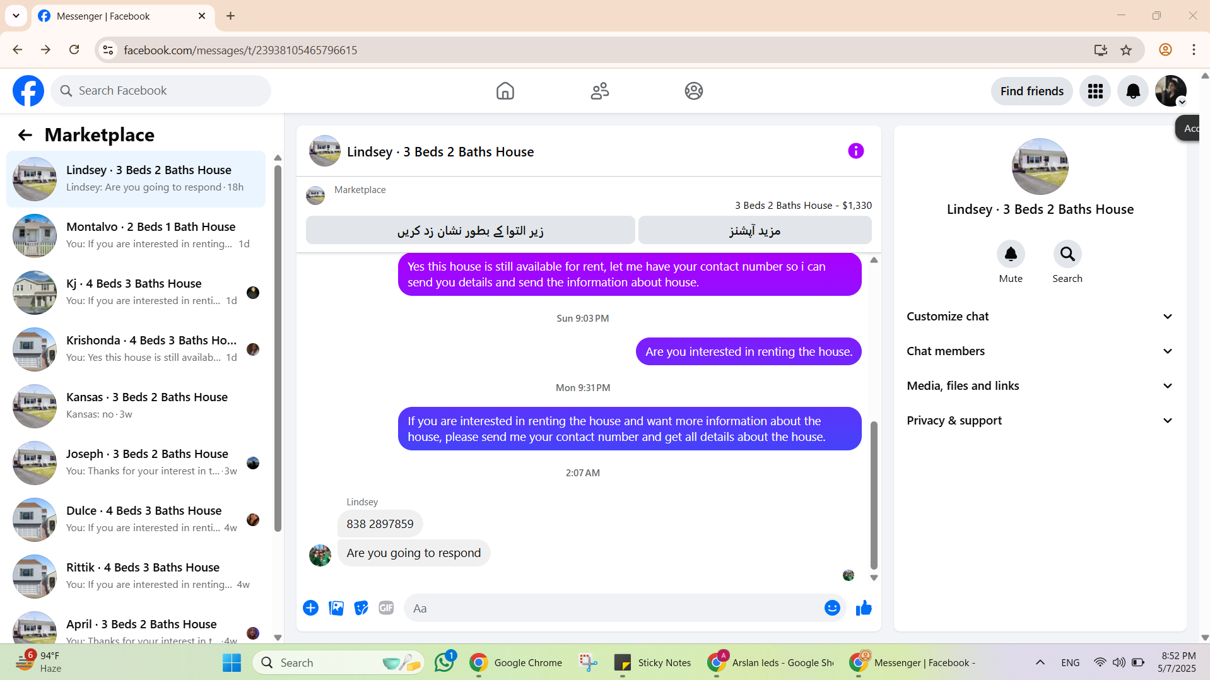
Task: Expand Privacy & support section
Action: pyautogui.click(x=1040, y=420)
